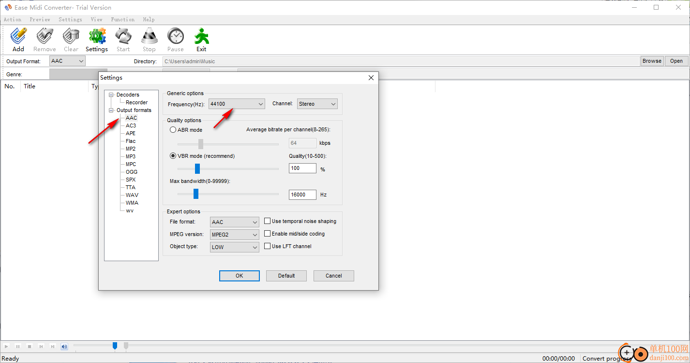The height and width of the screenshot is (363, 690).
Task: Select AAC in the output formats tree
Action: pos(131,118)
